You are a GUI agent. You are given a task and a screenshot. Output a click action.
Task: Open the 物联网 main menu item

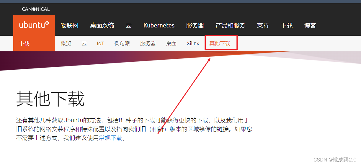pos(70,25)
